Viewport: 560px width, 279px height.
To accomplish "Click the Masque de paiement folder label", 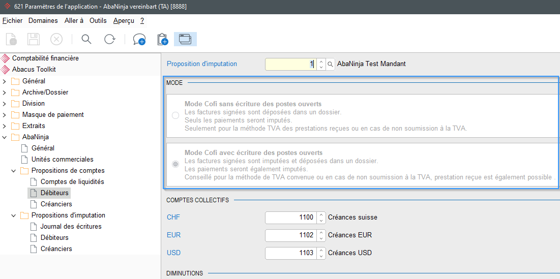I will coord(53,115).
